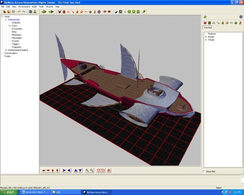Select Conversations in the module tree
Image resolution: width=244 pixels, height=195 pixels.
(x=11, y=53)
